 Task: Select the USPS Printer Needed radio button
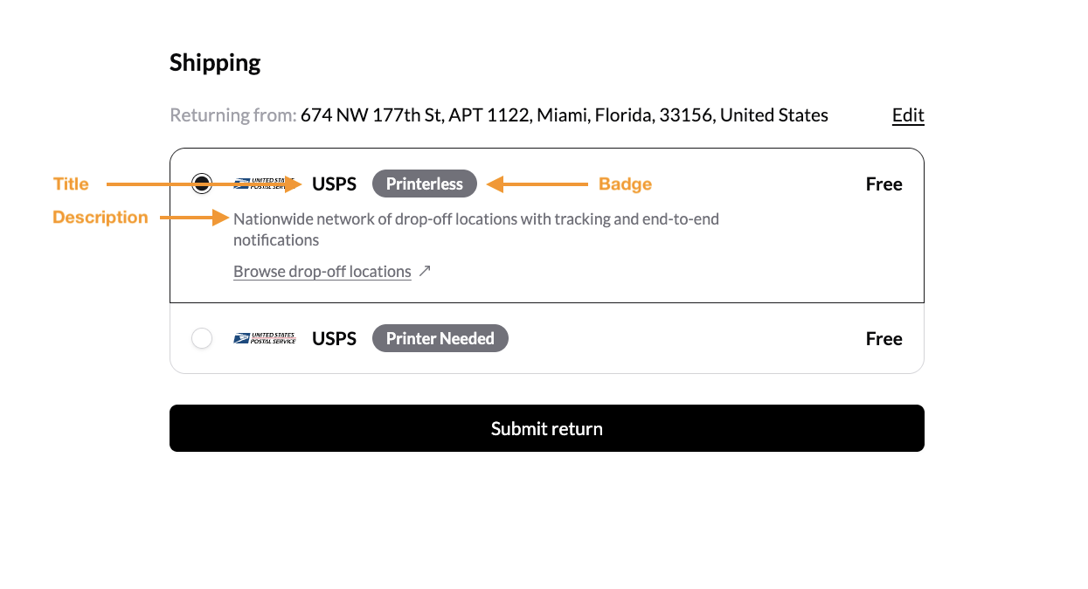(x=202, y=338)
